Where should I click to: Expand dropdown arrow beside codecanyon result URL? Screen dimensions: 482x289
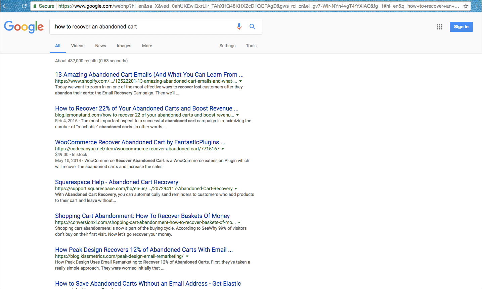(223, 149)
